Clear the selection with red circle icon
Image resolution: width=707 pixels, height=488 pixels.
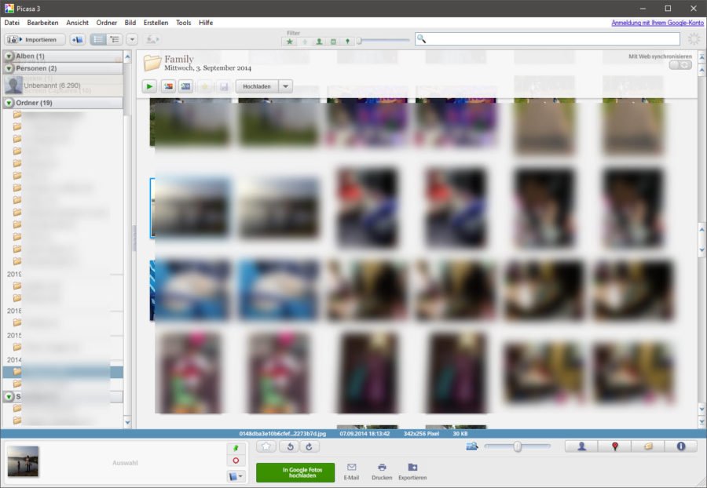pos(236,461)
